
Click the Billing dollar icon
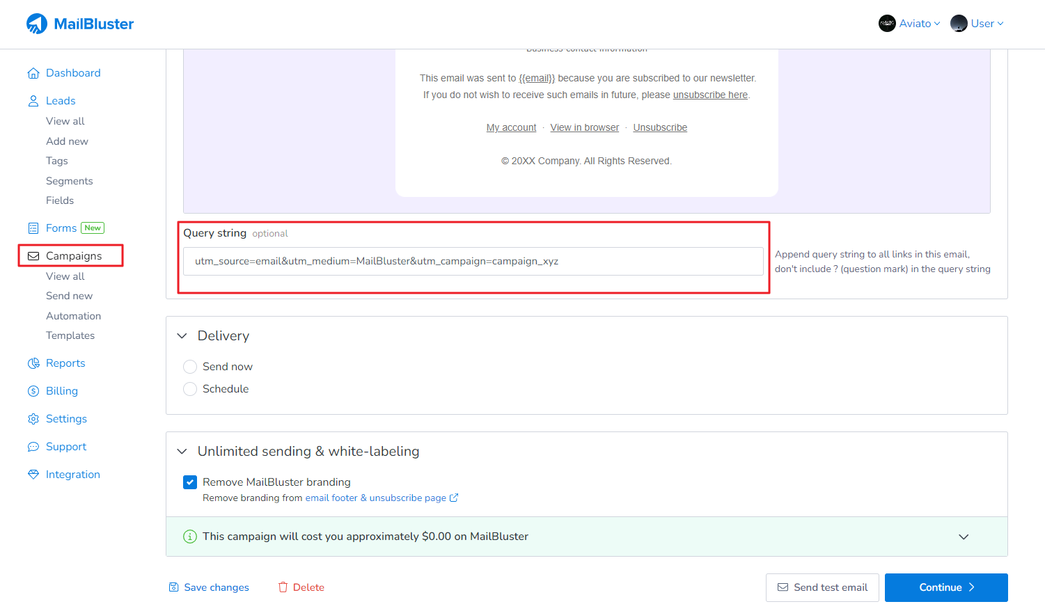click(33, 391)
